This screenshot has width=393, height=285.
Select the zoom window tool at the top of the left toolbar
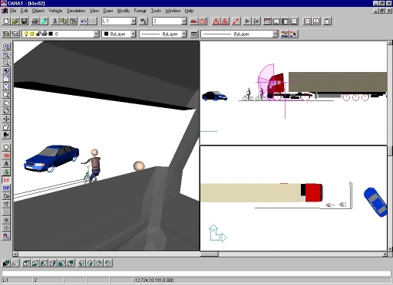click(x=6, y=46)
